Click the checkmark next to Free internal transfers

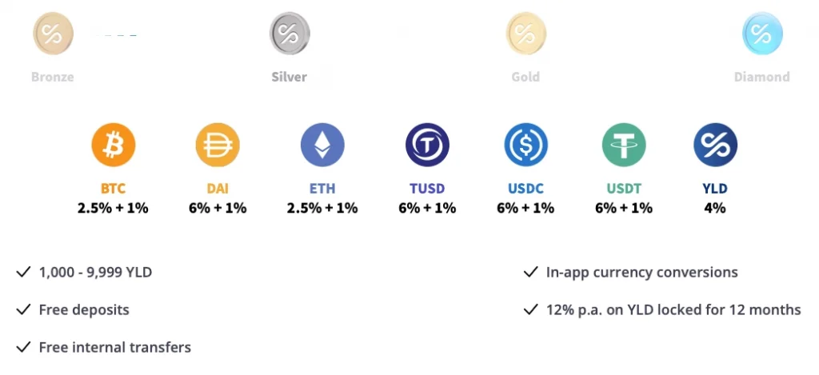click(23, 347)
